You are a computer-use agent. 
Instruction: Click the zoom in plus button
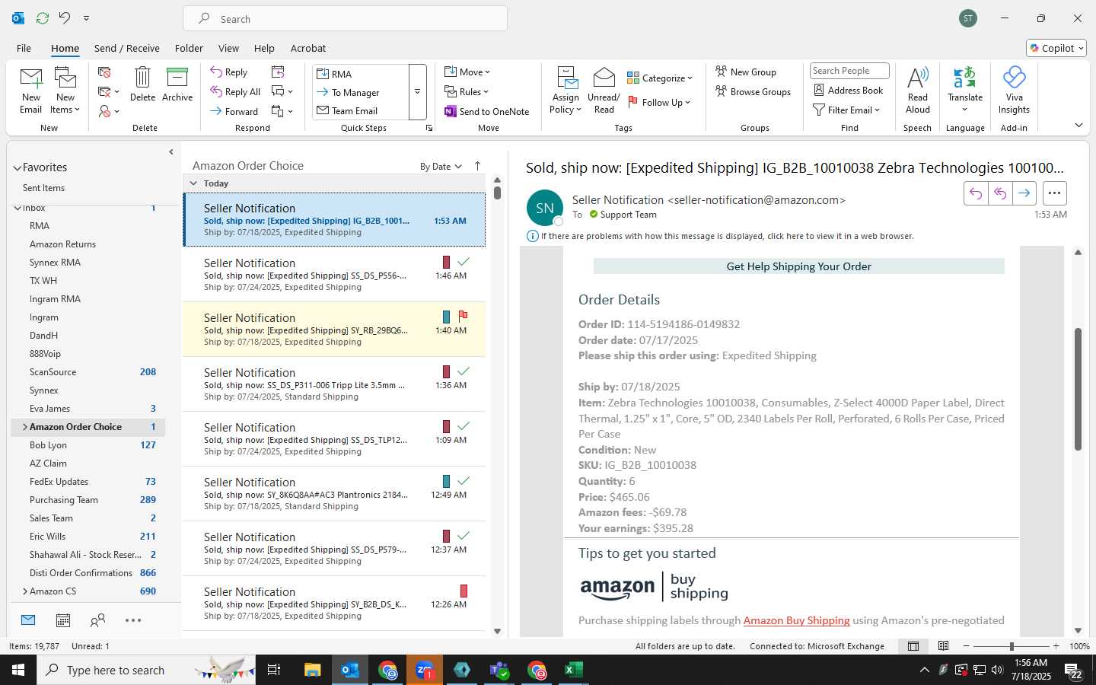1056,646
